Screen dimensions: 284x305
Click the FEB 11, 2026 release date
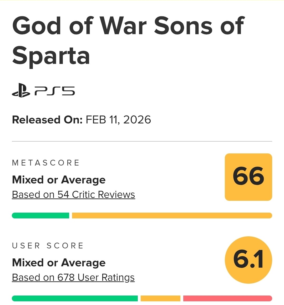(x=118, y=120)
